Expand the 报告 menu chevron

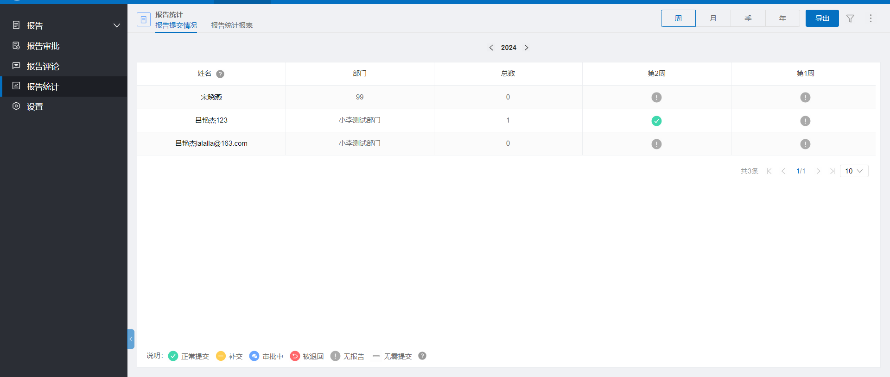click(x=117, y=25)
